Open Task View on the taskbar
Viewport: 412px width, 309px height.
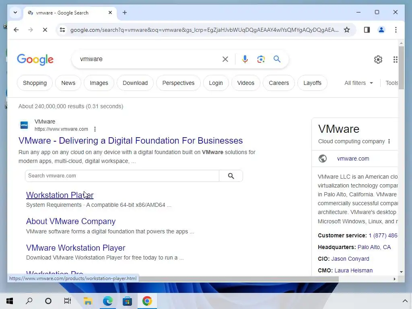tap(68, 301)
